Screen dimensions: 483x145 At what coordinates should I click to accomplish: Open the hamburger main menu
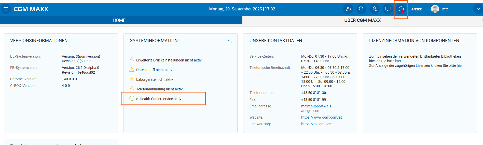[x=6, y=9]
